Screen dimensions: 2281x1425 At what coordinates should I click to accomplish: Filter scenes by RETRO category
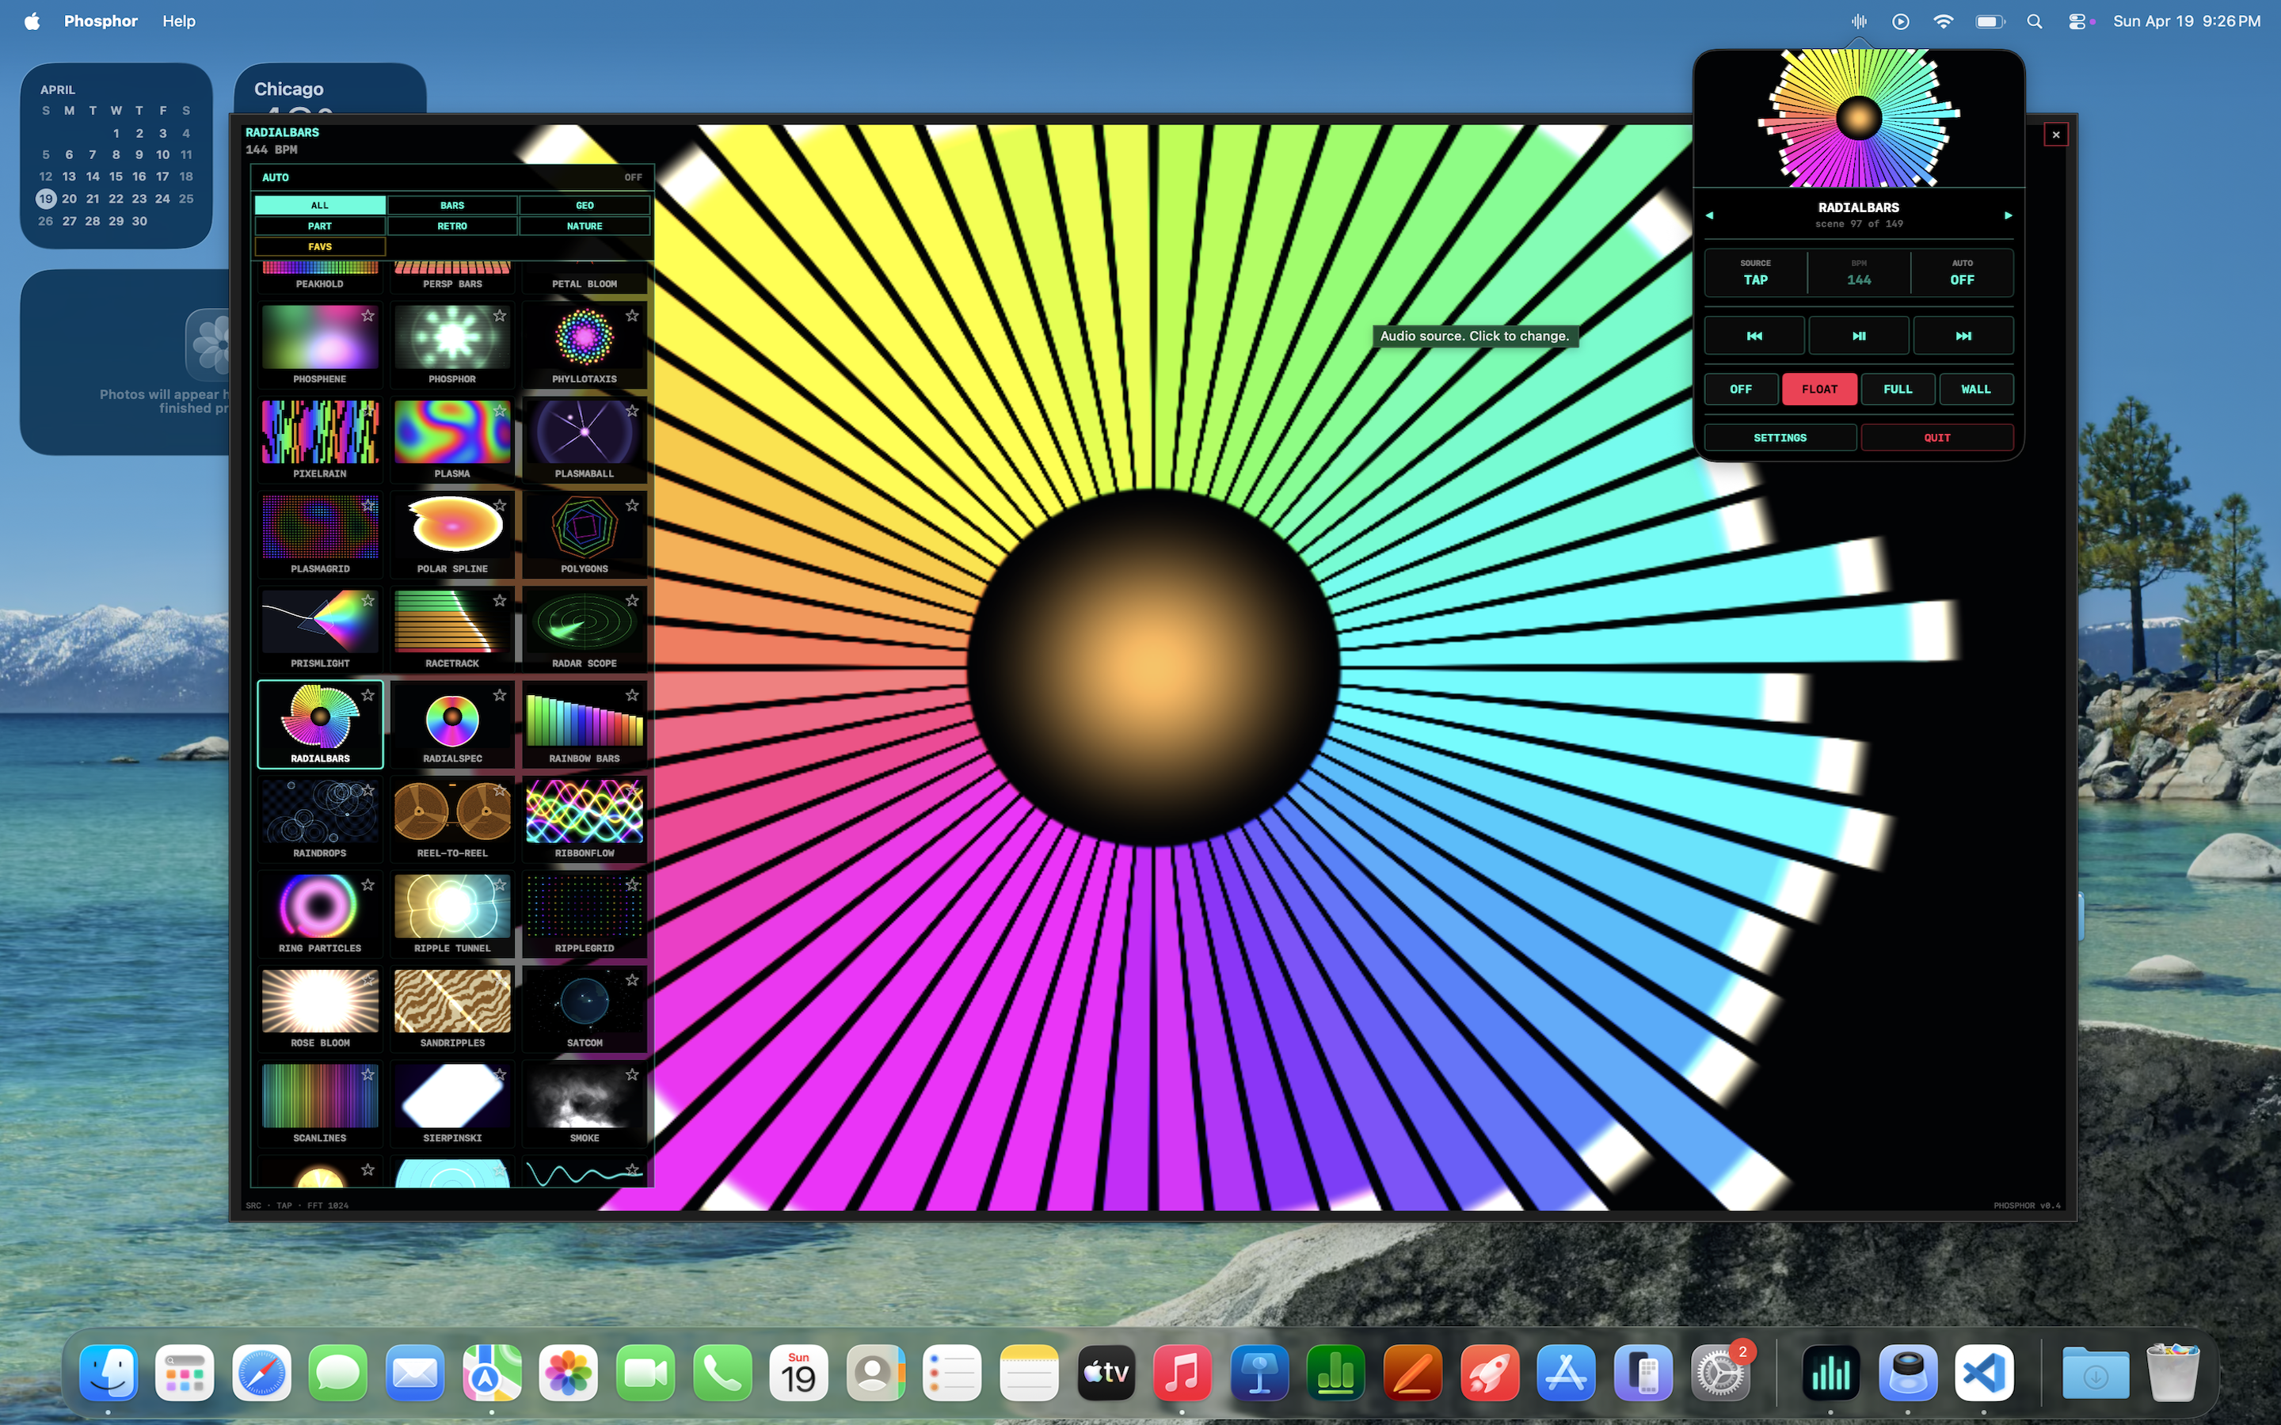coord(452,226)
